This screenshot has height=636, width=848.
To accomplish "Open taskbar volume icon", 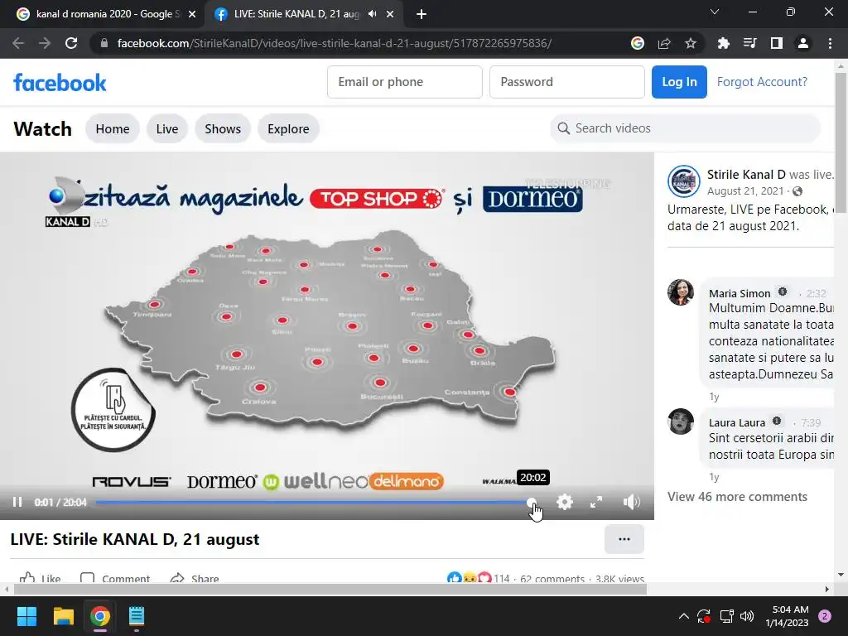I will pos(747,616).
